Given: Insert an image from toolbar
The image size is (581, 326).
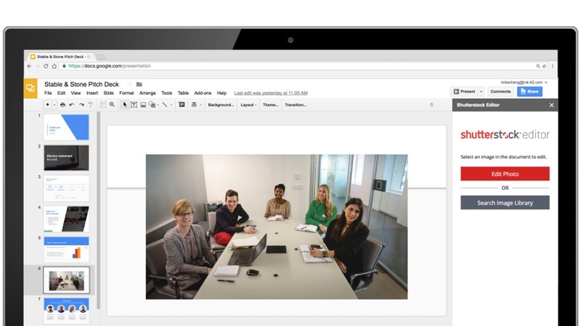Looking at the screenshot, I should tap(143, 105).
